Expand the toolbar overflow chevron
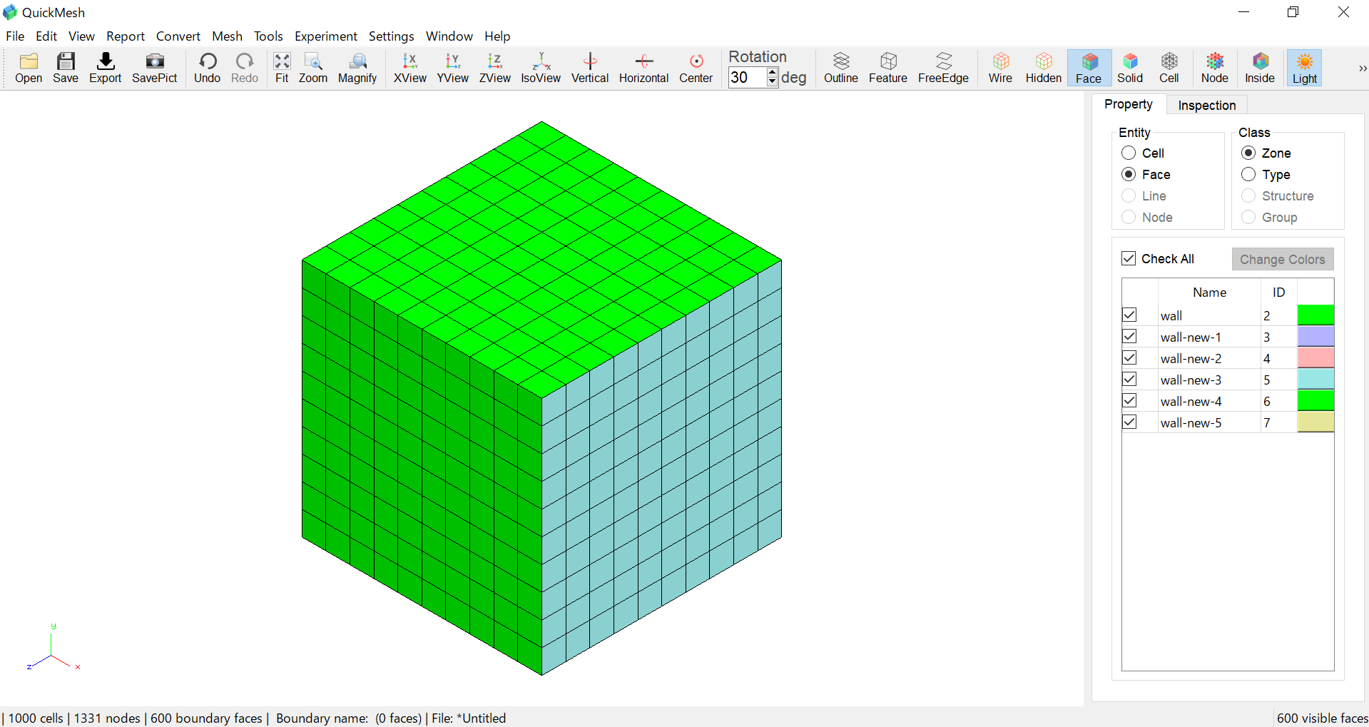The width and height of the screenshot is (1369, 727). click(x=1362, y=68)
